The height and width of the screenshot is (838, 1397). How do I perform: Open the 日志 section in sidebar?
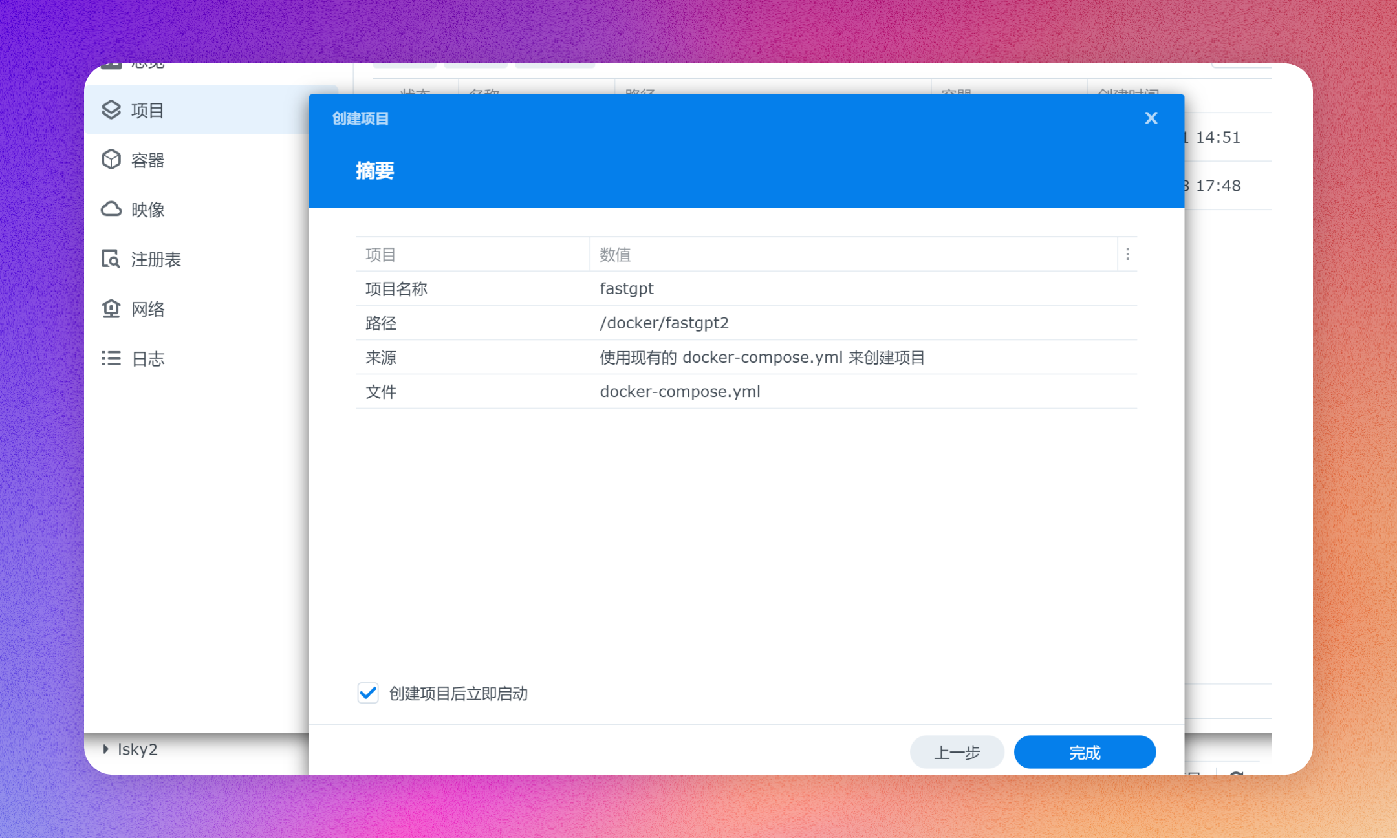tap(147, 359)
